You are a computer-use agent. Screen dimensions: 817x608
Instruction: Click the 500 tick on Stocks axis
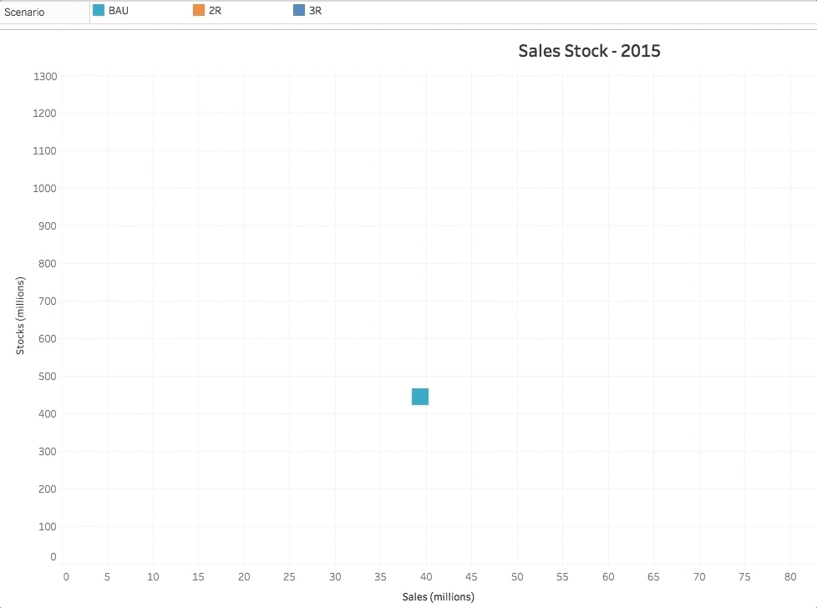point(48,377)
